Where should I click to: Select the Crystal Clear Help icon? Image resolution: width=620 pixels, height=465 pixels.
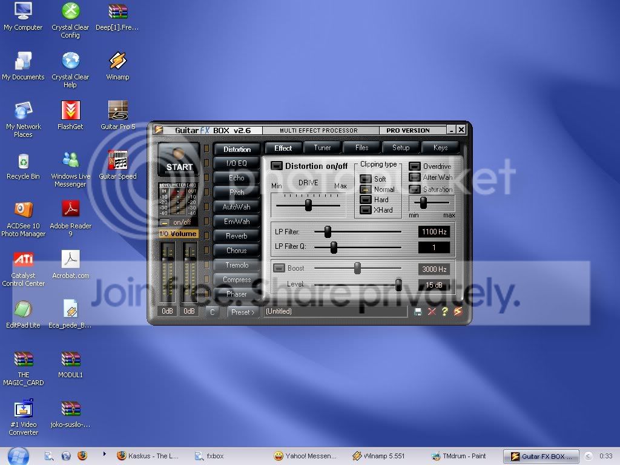pyautogui.click(x=70, y=70)
